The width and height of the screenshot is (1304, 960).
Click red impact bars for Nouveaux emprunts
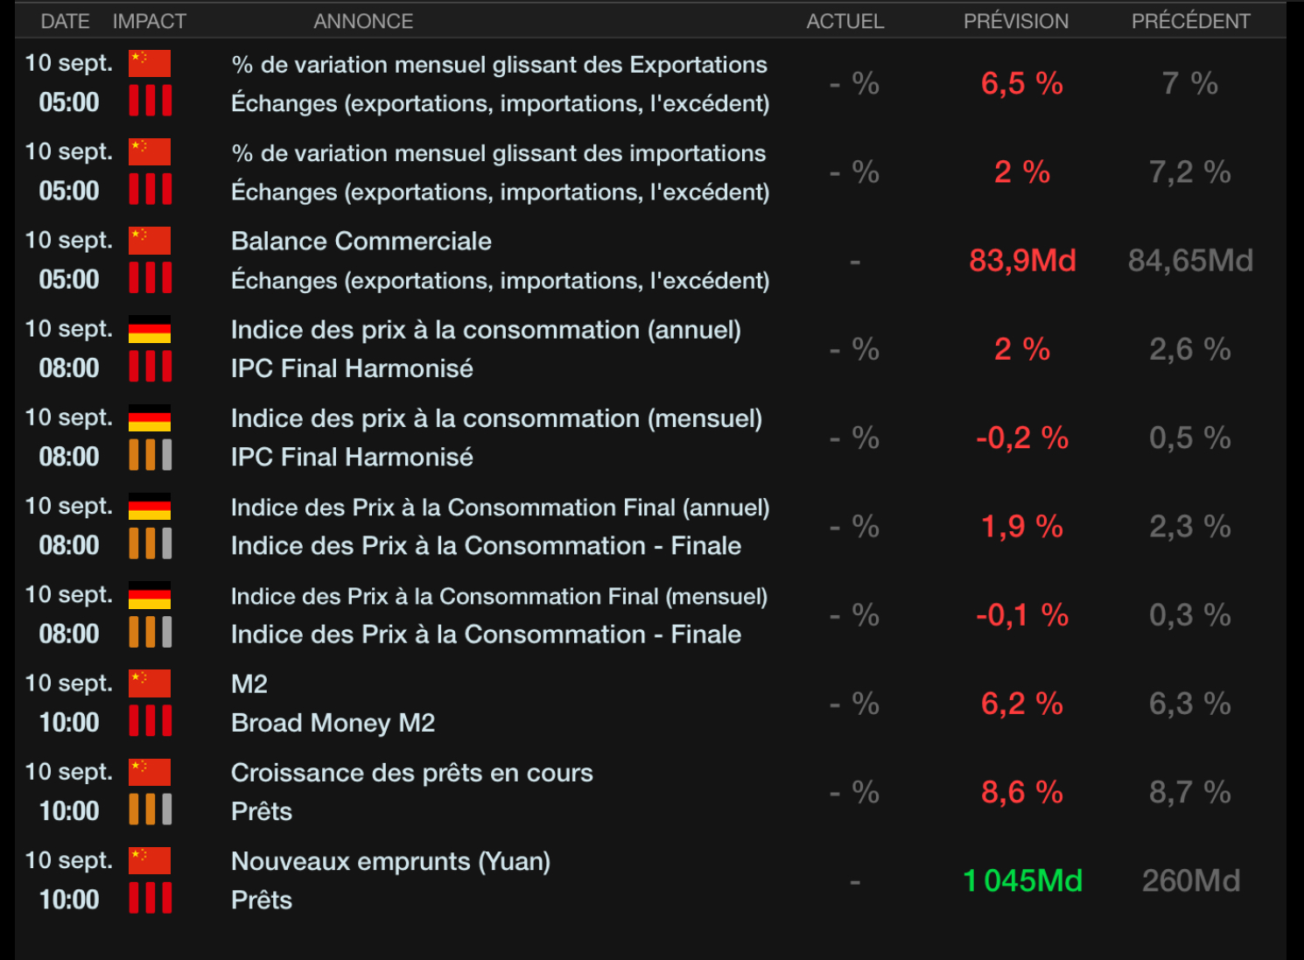[150, 898]
